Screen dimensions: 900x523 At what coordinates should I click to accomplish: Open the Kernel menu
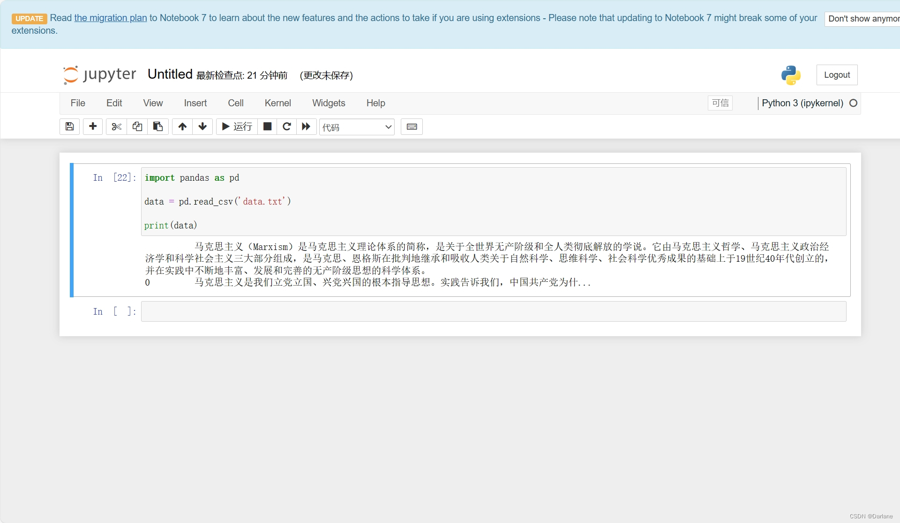tap(277, 103)
